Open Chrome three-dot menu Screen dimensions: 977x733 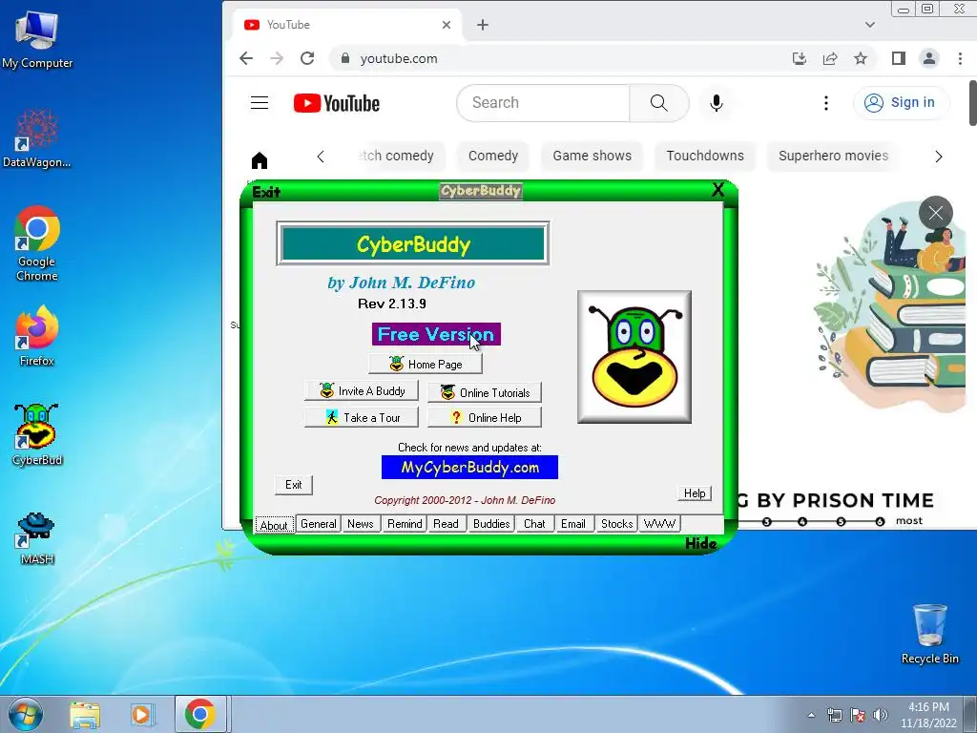[x=960, y=58]
